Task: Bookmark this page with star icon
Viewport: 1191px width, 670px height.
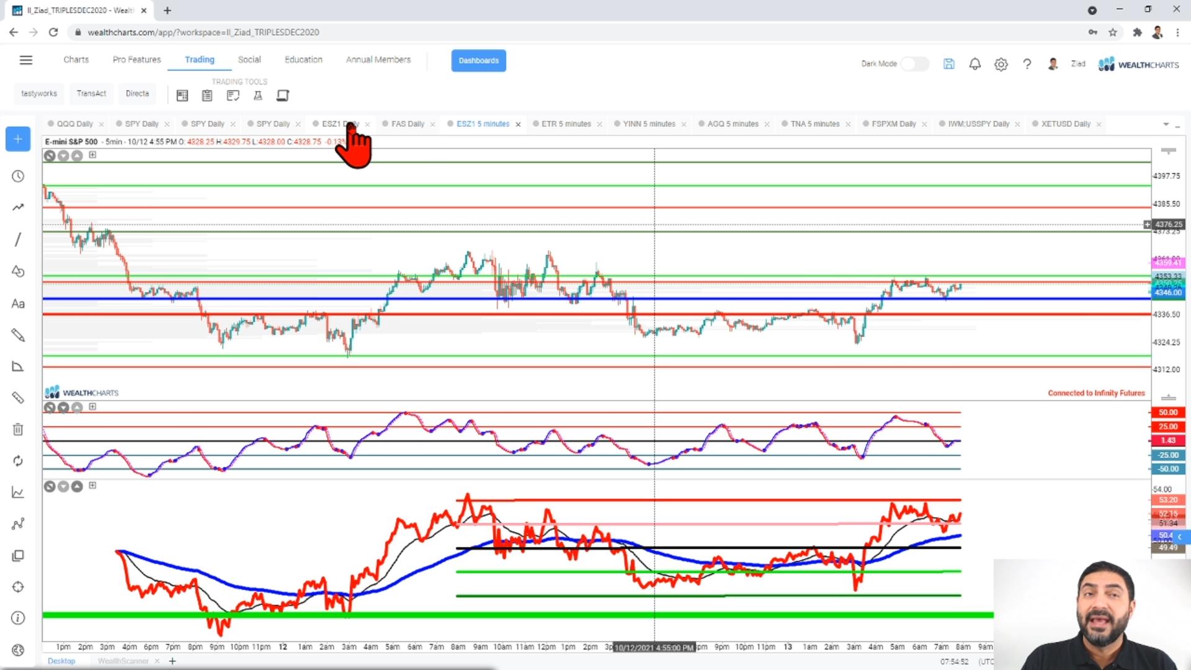Action: [x=1113, y=32]
